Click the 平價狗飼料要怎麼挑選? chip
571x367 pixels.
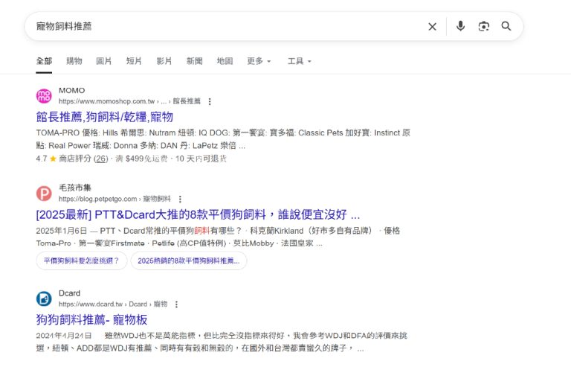81,261
